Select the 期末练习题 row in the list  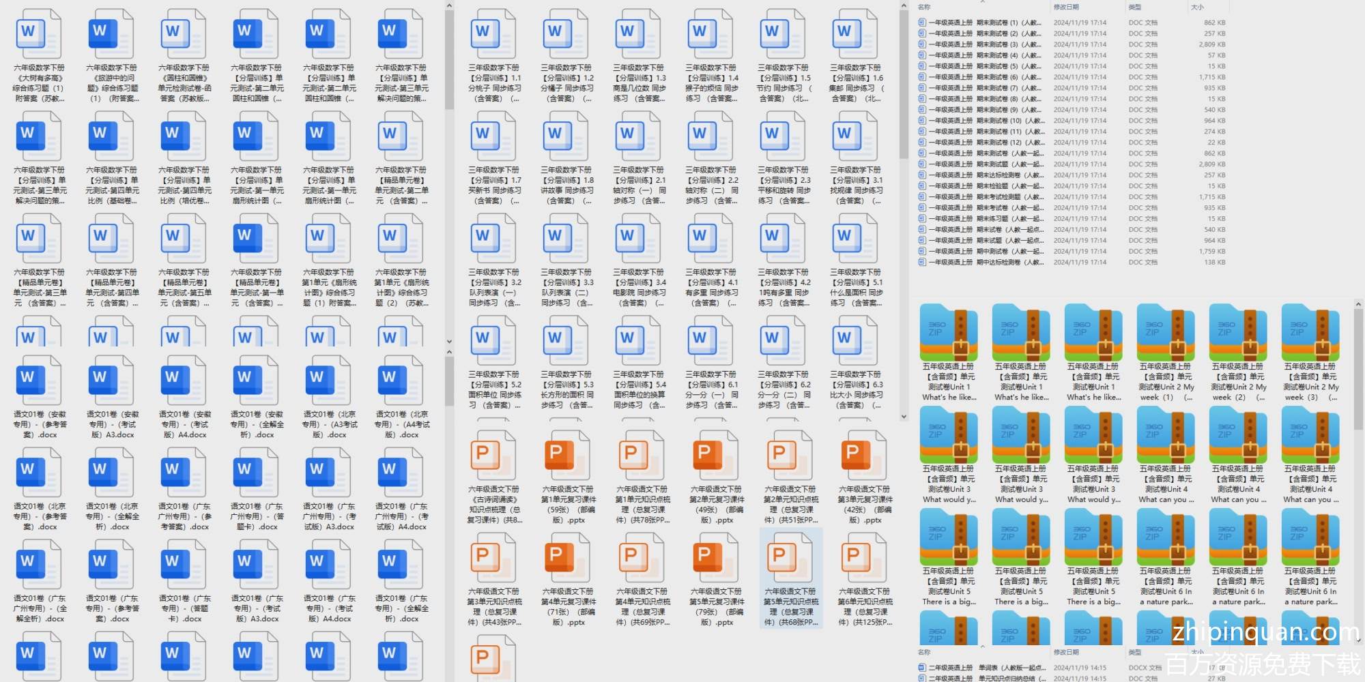(1072, 219)
